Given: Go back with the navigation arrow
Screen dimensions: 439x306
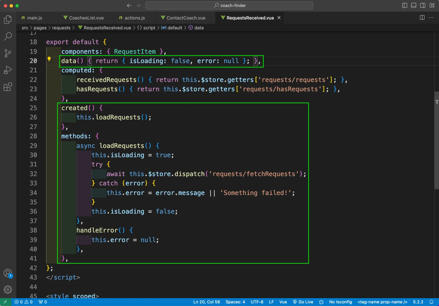Looking at the screenshot, I should click(x=129, y=6).
